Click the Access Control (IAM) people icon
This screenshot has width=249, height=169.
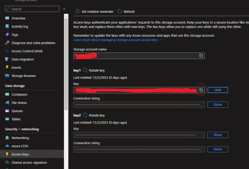pos(7,51)
